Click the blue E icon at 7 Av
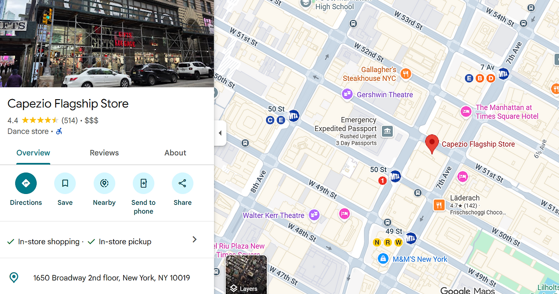559x294 pixels. coord(469,78)
